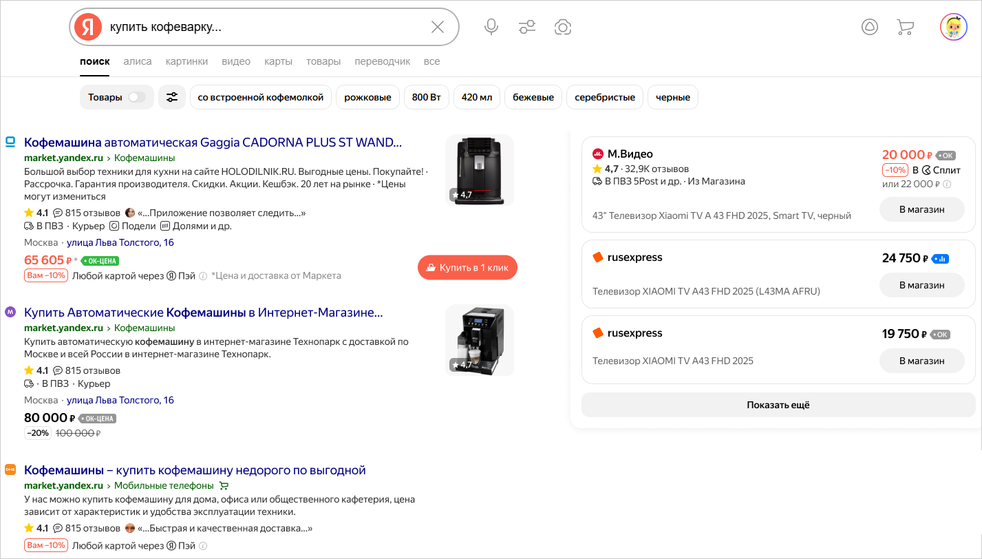This screenshot has height=559, width=982.
Task: Click the Сплит payment icon
Action: 926,169
